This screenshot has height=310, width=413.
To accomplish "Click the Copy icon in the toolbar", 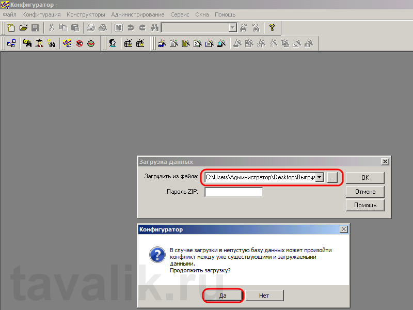I will coord(63,27).
